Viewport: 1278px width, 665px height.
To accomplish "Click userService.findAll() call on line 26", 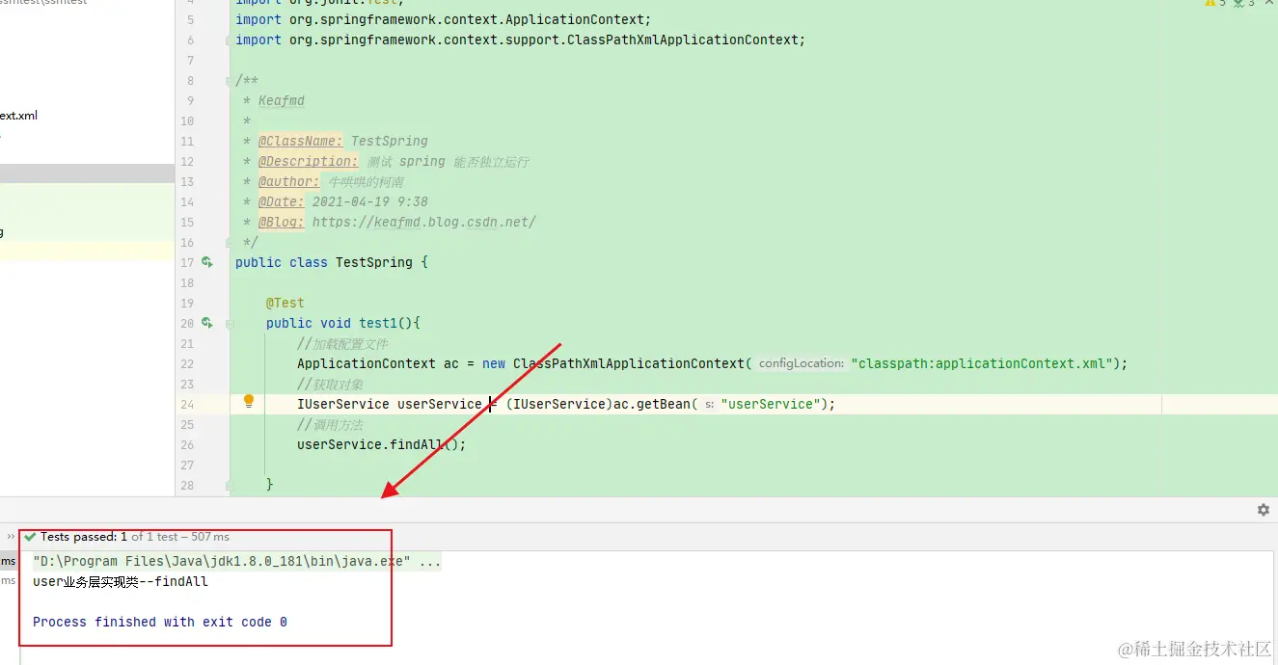I will pyautogui.click(x=382, y=444).
